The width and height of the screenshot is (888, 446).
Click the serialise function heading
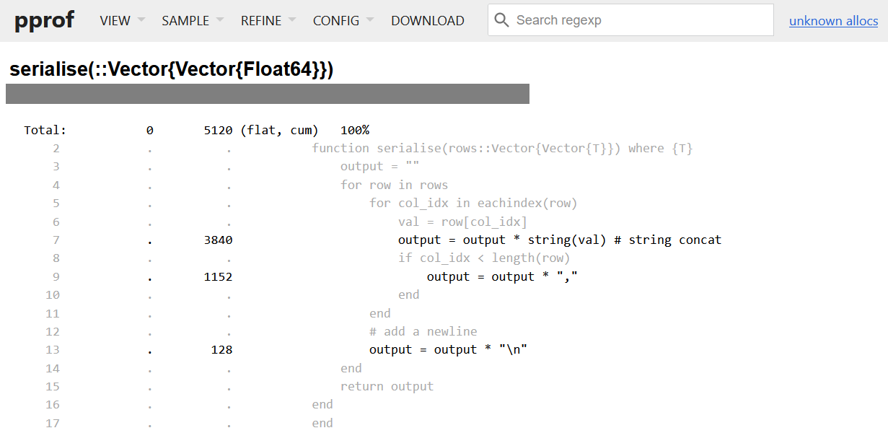[x=171, y=69]
